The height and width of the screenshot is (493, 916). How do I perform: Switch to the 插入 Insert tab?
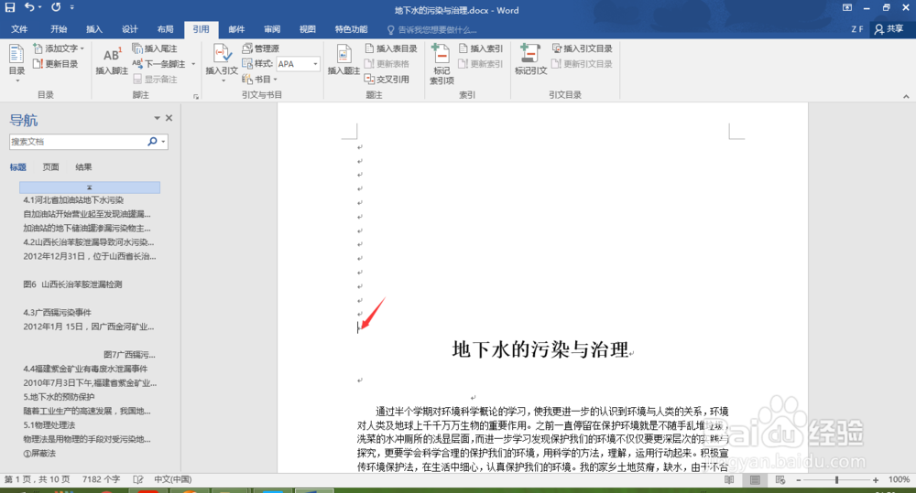tap(94, 29)
